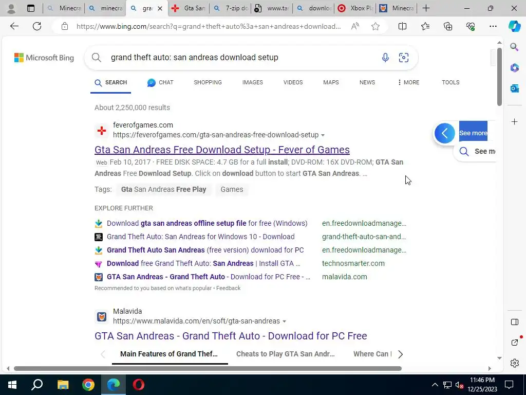Screen dimensions: 526x395
Task: Open Settings and more ellipsis
Action: pos(493,26)
